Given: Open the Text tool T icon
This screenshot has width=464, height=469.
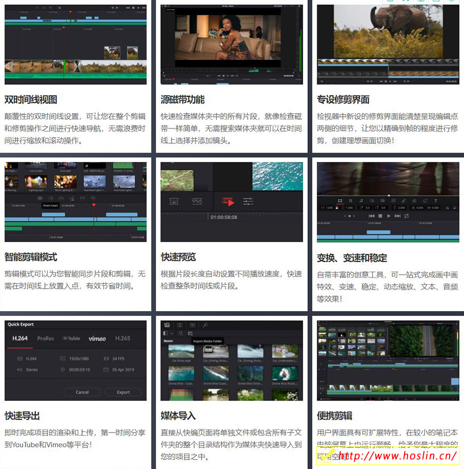Looking at the screenshot, I should [436, 201].
